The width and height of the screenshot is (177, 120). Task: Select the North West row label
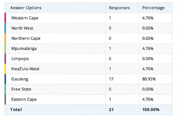(22, 28)
